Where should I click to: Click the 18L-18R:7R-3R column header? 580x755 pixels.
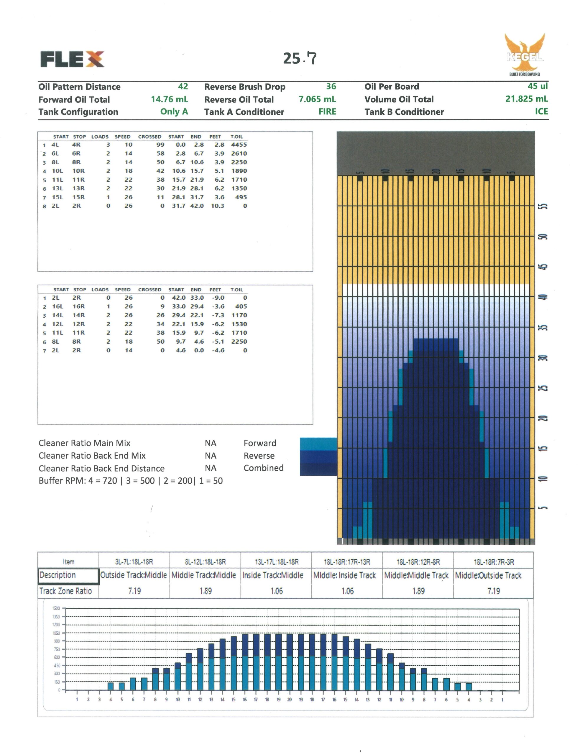pos(494,562)
